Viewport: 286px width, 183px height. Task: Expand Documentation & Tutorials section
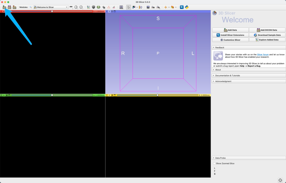[x=248, y=75]
